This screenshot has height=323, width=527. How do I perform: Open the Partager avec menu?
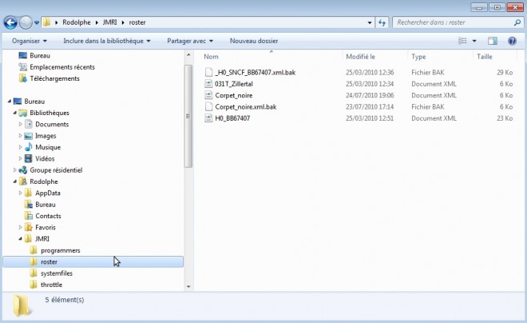[x=190, y=41]
